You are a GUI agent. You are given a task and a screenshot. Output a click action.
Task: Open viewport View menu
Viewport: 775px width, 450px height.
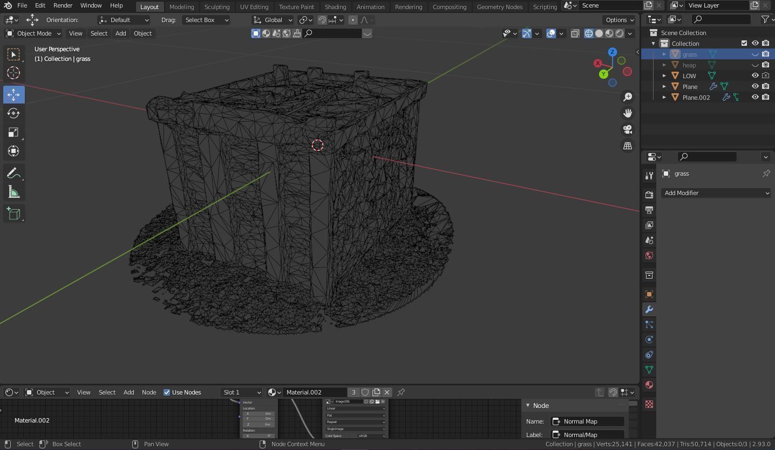click(x=76, y=33)
